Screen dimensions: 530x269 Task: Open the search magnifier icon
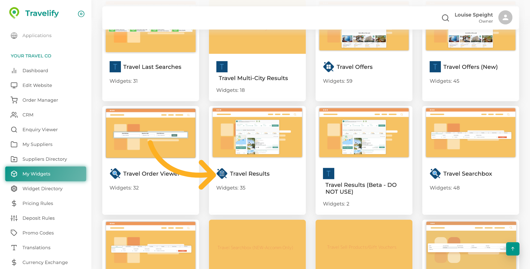click(445, 18)
